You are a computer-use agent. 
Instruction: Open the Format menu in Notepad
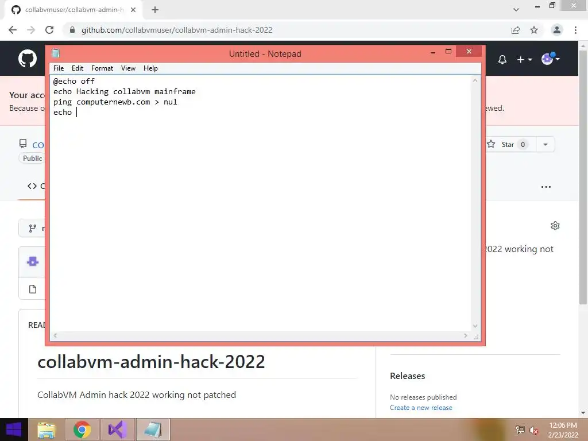(102, 68)
